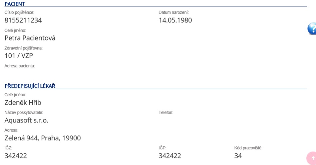
Task: Click the Adresa pacienta label
Action: 20,66
